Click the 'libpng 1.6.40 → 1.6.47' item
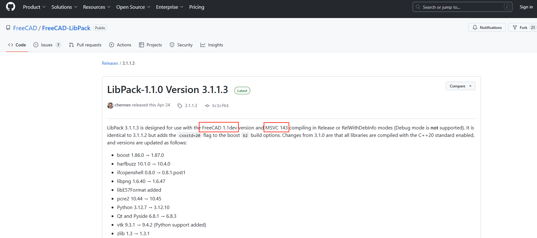The width and height of the screenshot is (537, 238). click(141, 181)
